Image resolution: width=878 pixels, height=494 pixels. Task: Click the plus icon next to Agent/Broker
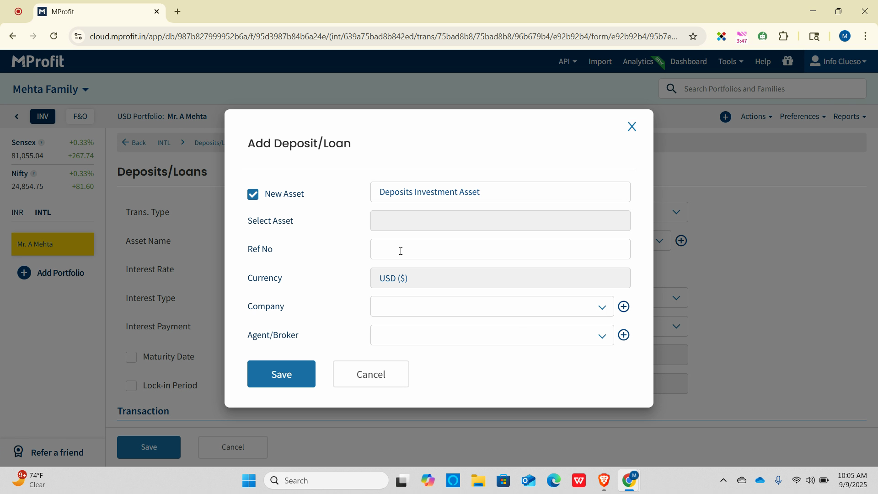coord(624,335)
